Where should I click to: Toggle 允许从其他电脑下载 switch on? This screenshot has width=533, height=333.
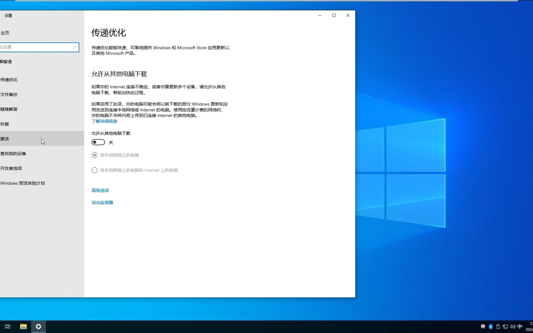pyautogui.click(x=98, y=142)
